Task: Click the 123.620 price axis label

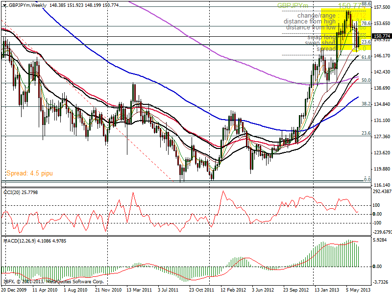Action: pos(382,153)
